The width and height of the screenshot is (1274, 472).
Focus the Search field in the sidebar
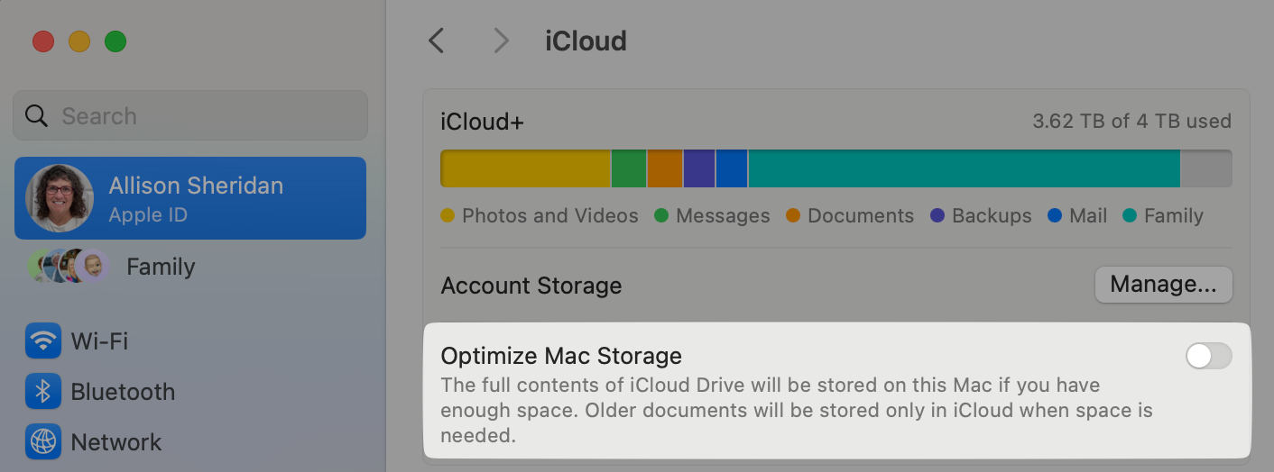[208, 116]
